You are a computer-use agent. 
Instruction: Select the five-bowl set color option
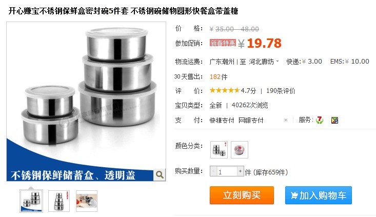click(219, 150)
